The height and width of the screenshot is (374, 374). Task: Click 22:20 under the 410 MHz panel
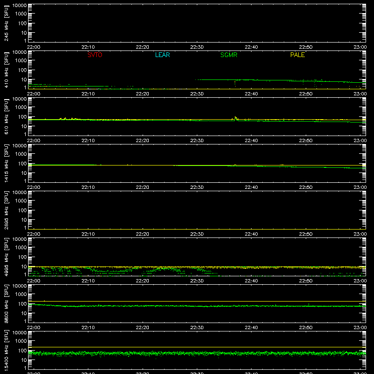143,94
